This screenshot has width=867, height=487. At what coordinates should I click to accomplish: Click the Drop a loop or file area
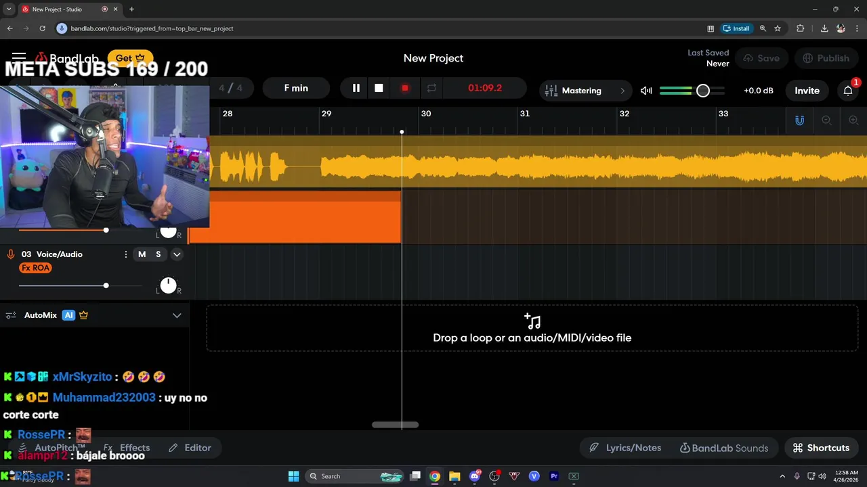[x=532, y=328]
